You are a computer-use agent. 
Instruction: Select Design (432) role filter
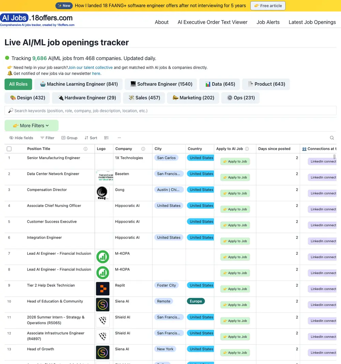[27, 98]
